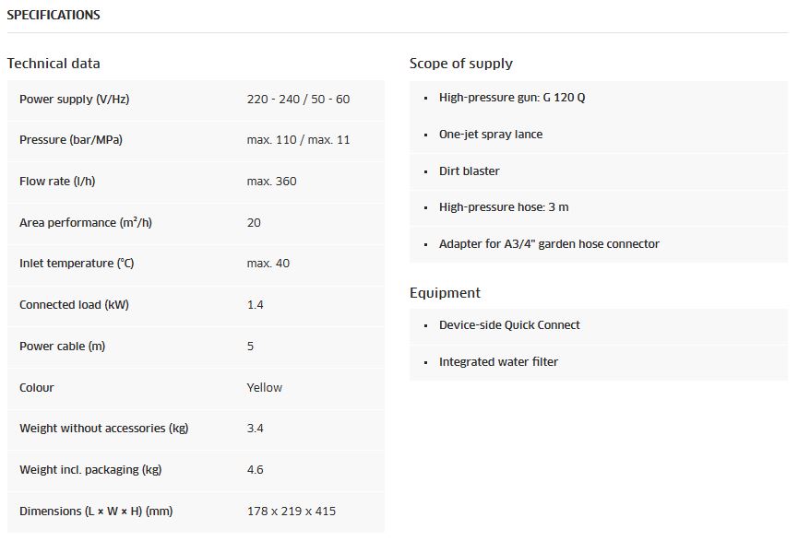Click the SPECIFICATIONS heading
Image resolution: width=798 pixels, height=541 pixels.
(54, 16)
